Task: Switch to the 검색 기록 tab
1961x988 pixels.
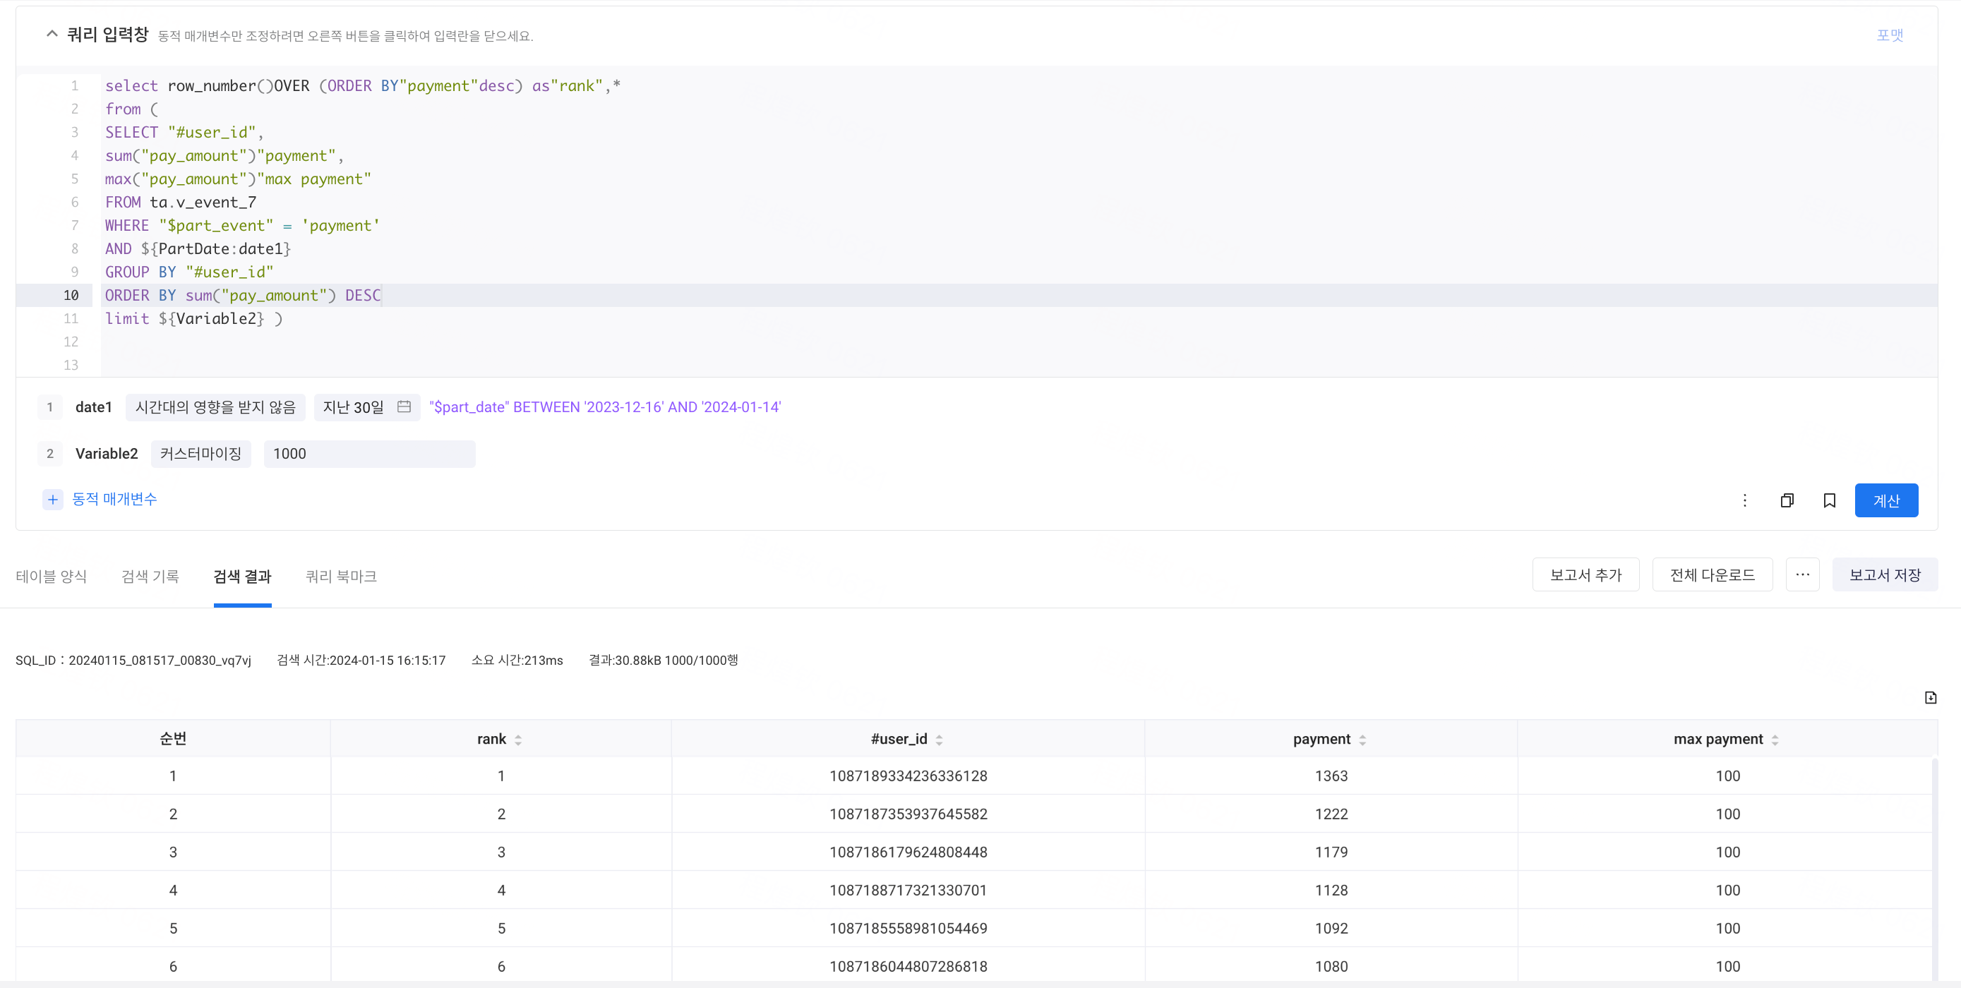Action: [150, 576]
